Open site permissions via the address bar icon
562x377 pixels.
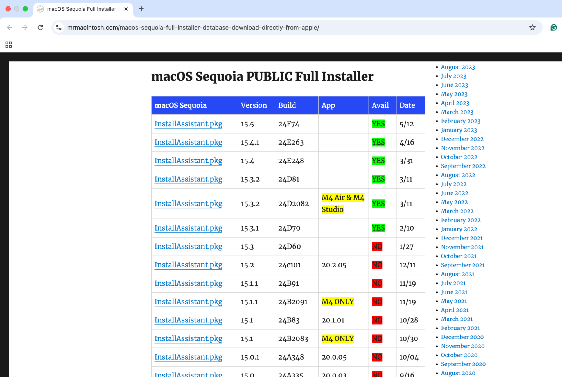(x=59, y=27)
